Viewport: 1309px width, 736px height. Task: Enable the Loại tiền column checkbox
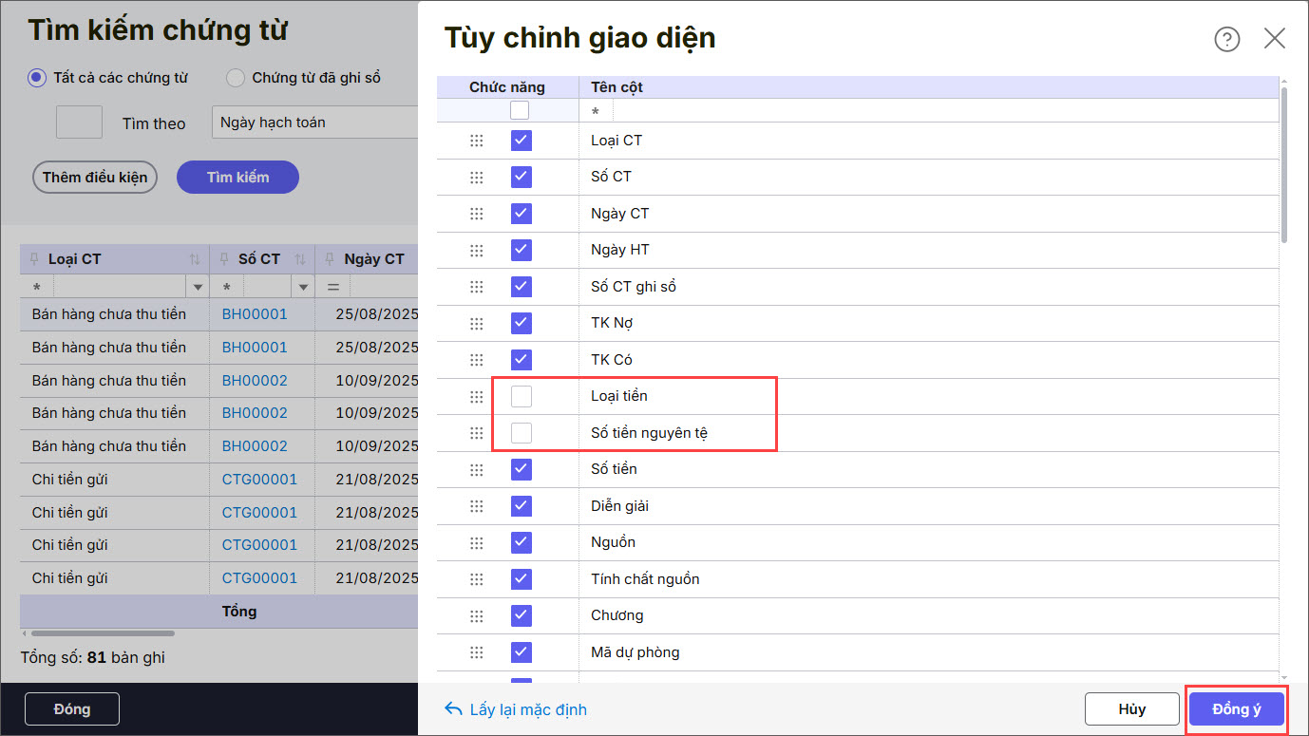[x=521, y=396]
